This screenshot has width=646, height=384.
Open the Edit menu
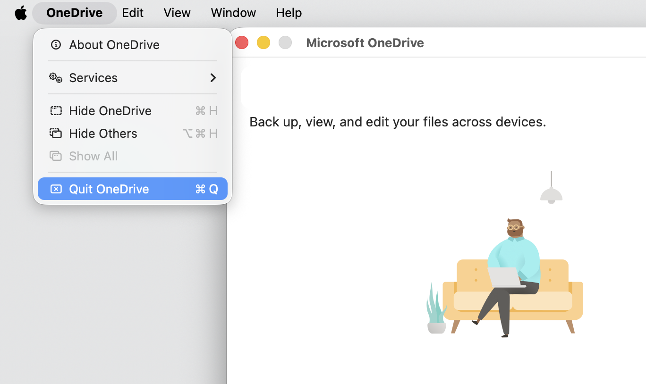pyautogui.click(x=133, y=13)
